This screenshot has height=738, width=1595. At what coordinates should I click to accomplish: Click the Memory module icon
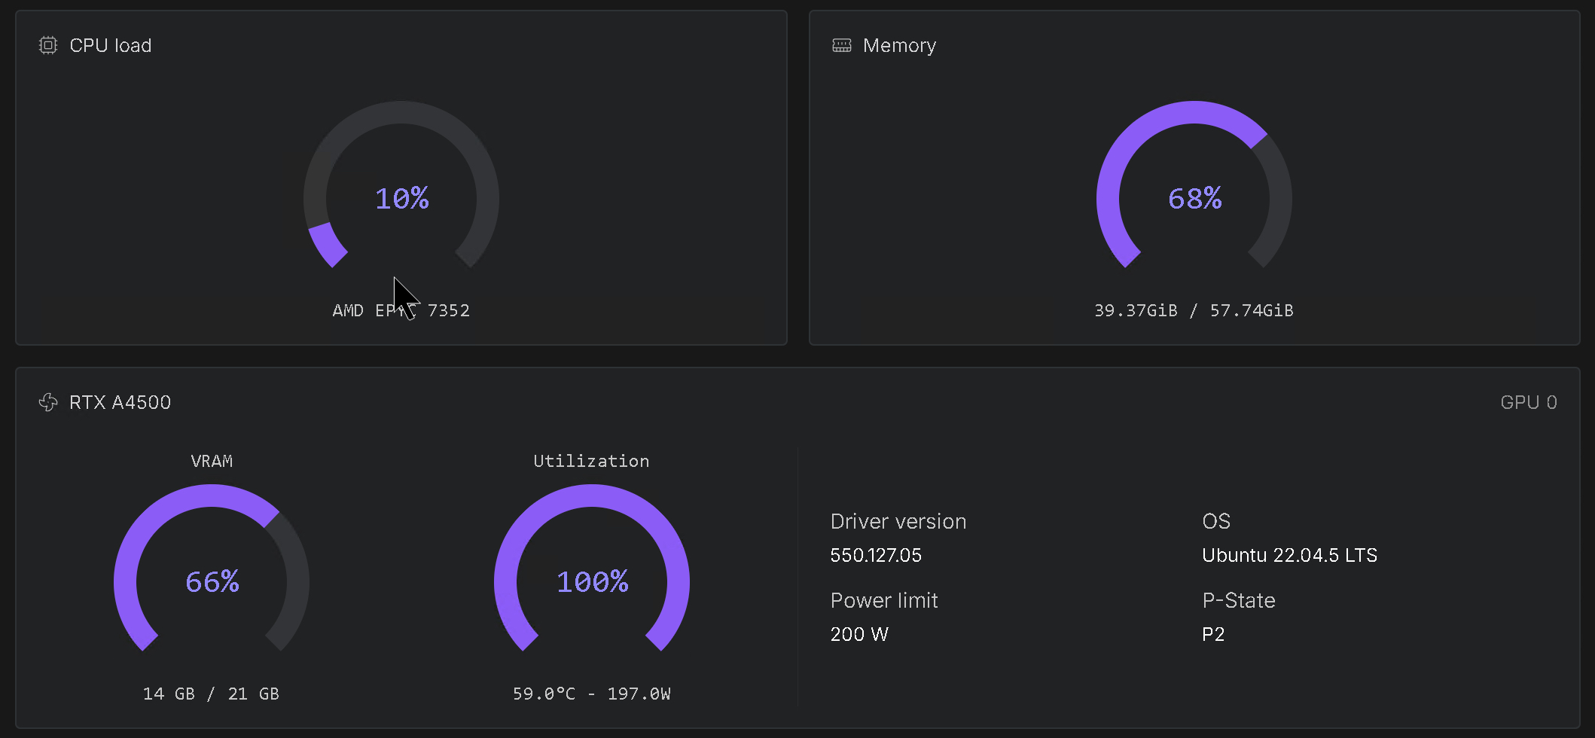coord(841,45)
